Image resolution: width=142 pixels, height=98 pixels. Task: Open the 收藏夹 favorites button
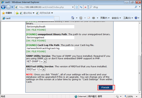[x=7, y=13]
